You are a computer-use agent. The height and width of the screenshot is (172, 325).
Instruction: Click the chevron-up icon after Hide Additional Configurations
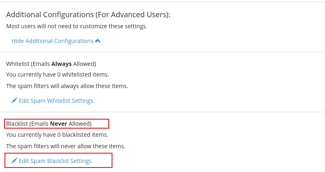coord(98,41)
